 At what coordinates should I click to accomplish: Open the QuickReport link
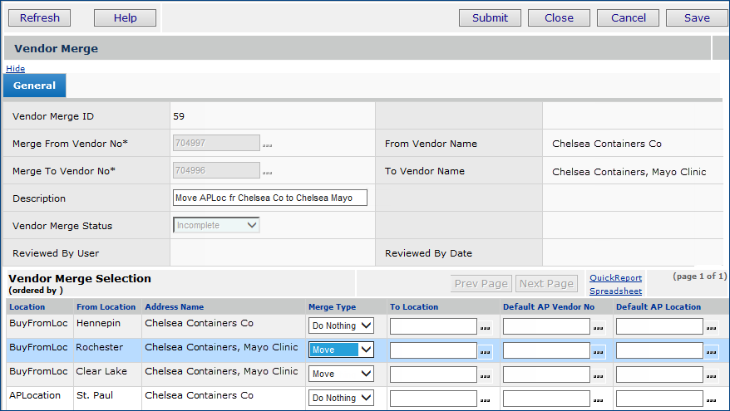pos(615,278)
